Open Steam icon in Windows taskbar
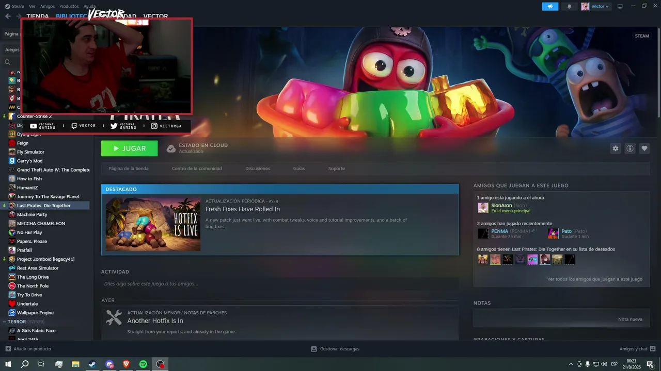Image resolution: width=661 pixels, height=371 pixels. [x=92, y=364]
